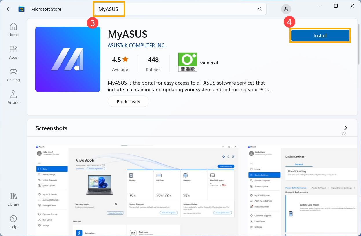Open Help in the sidebar

point(13,222)
